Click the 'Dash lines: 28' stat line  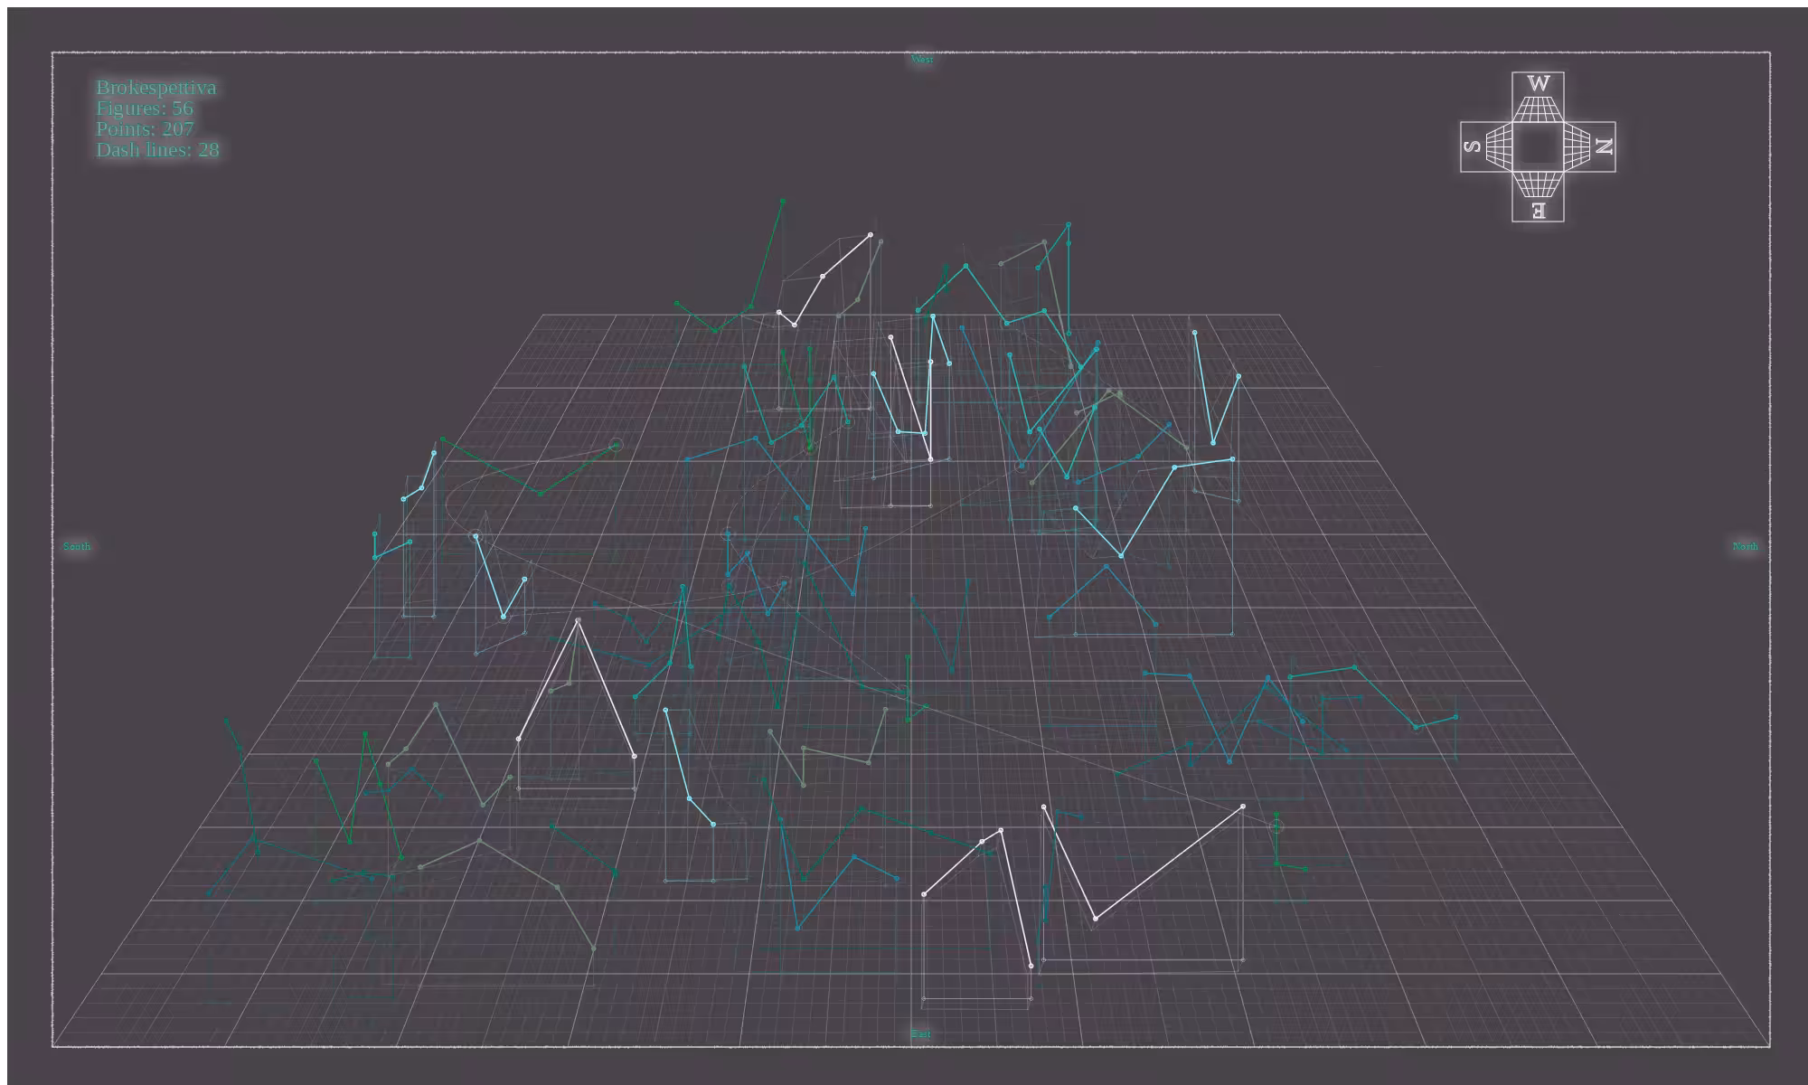pyautogui.click(x=157, y=150)
